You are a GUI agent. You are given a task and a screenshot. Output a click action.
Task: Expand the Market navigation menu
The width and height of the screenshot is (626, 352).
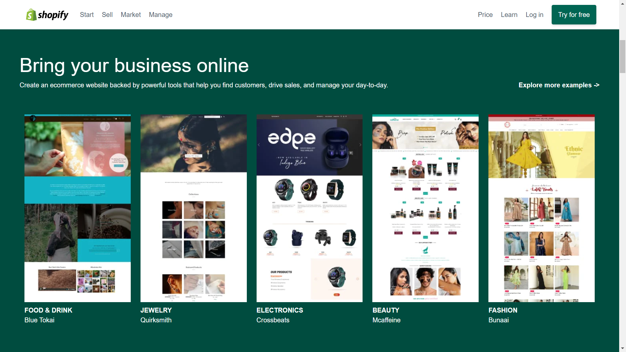tap(131, 15)
